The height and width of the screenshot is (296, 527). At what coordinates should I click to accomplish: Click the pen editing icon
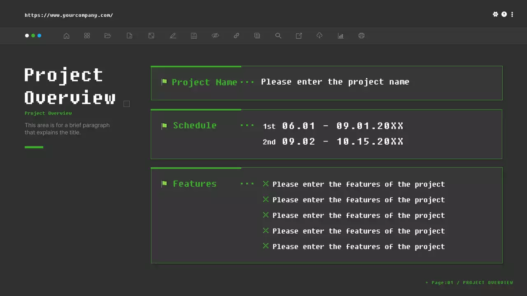click(173, 36)
